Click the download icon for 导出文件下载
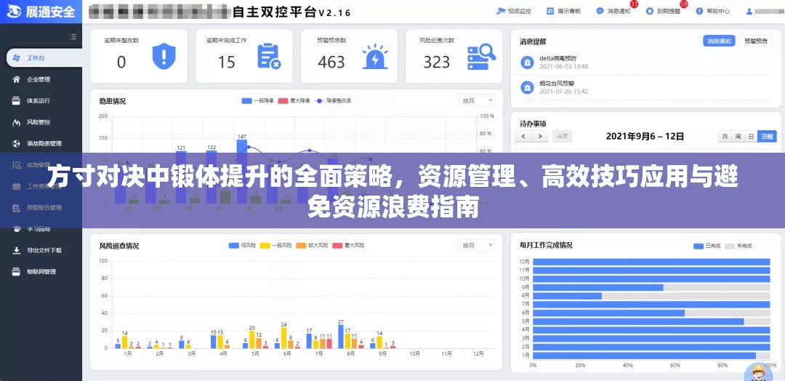The width and height of the screenshot is (785, 381). [17, 250]
